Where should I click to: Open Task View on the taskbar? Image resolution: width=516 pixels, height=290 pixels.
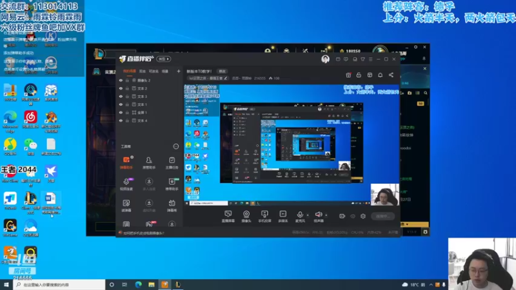124,284
